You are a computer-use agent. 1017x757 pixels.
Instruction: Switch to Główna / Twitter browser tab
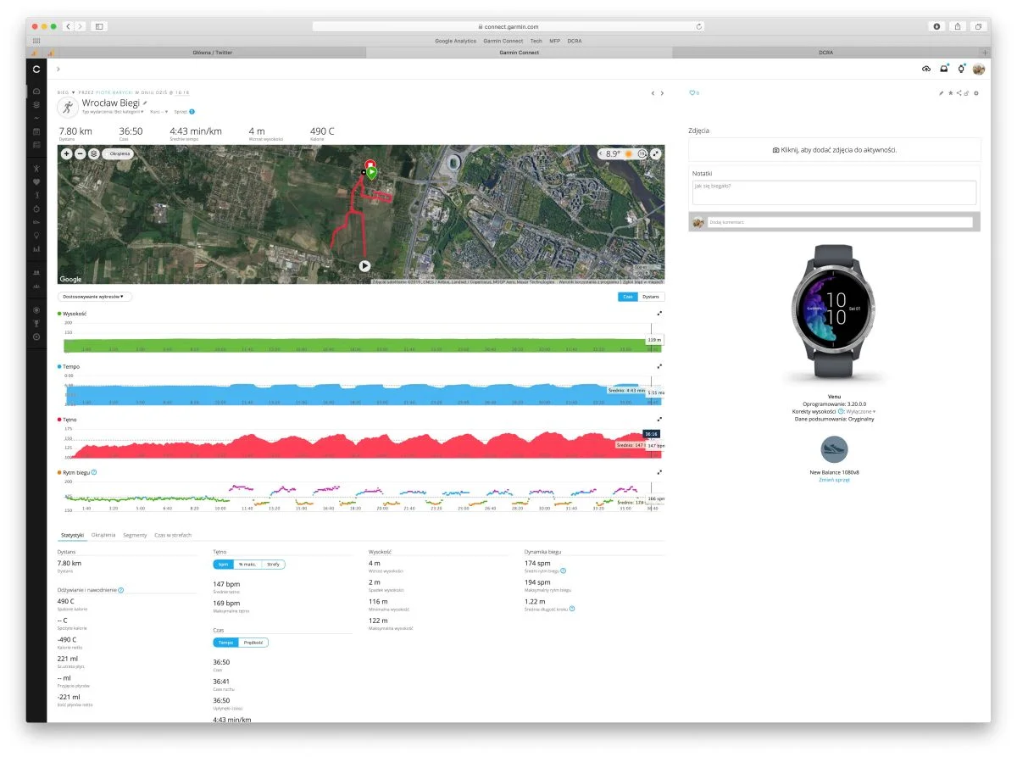tap(213, 53)
